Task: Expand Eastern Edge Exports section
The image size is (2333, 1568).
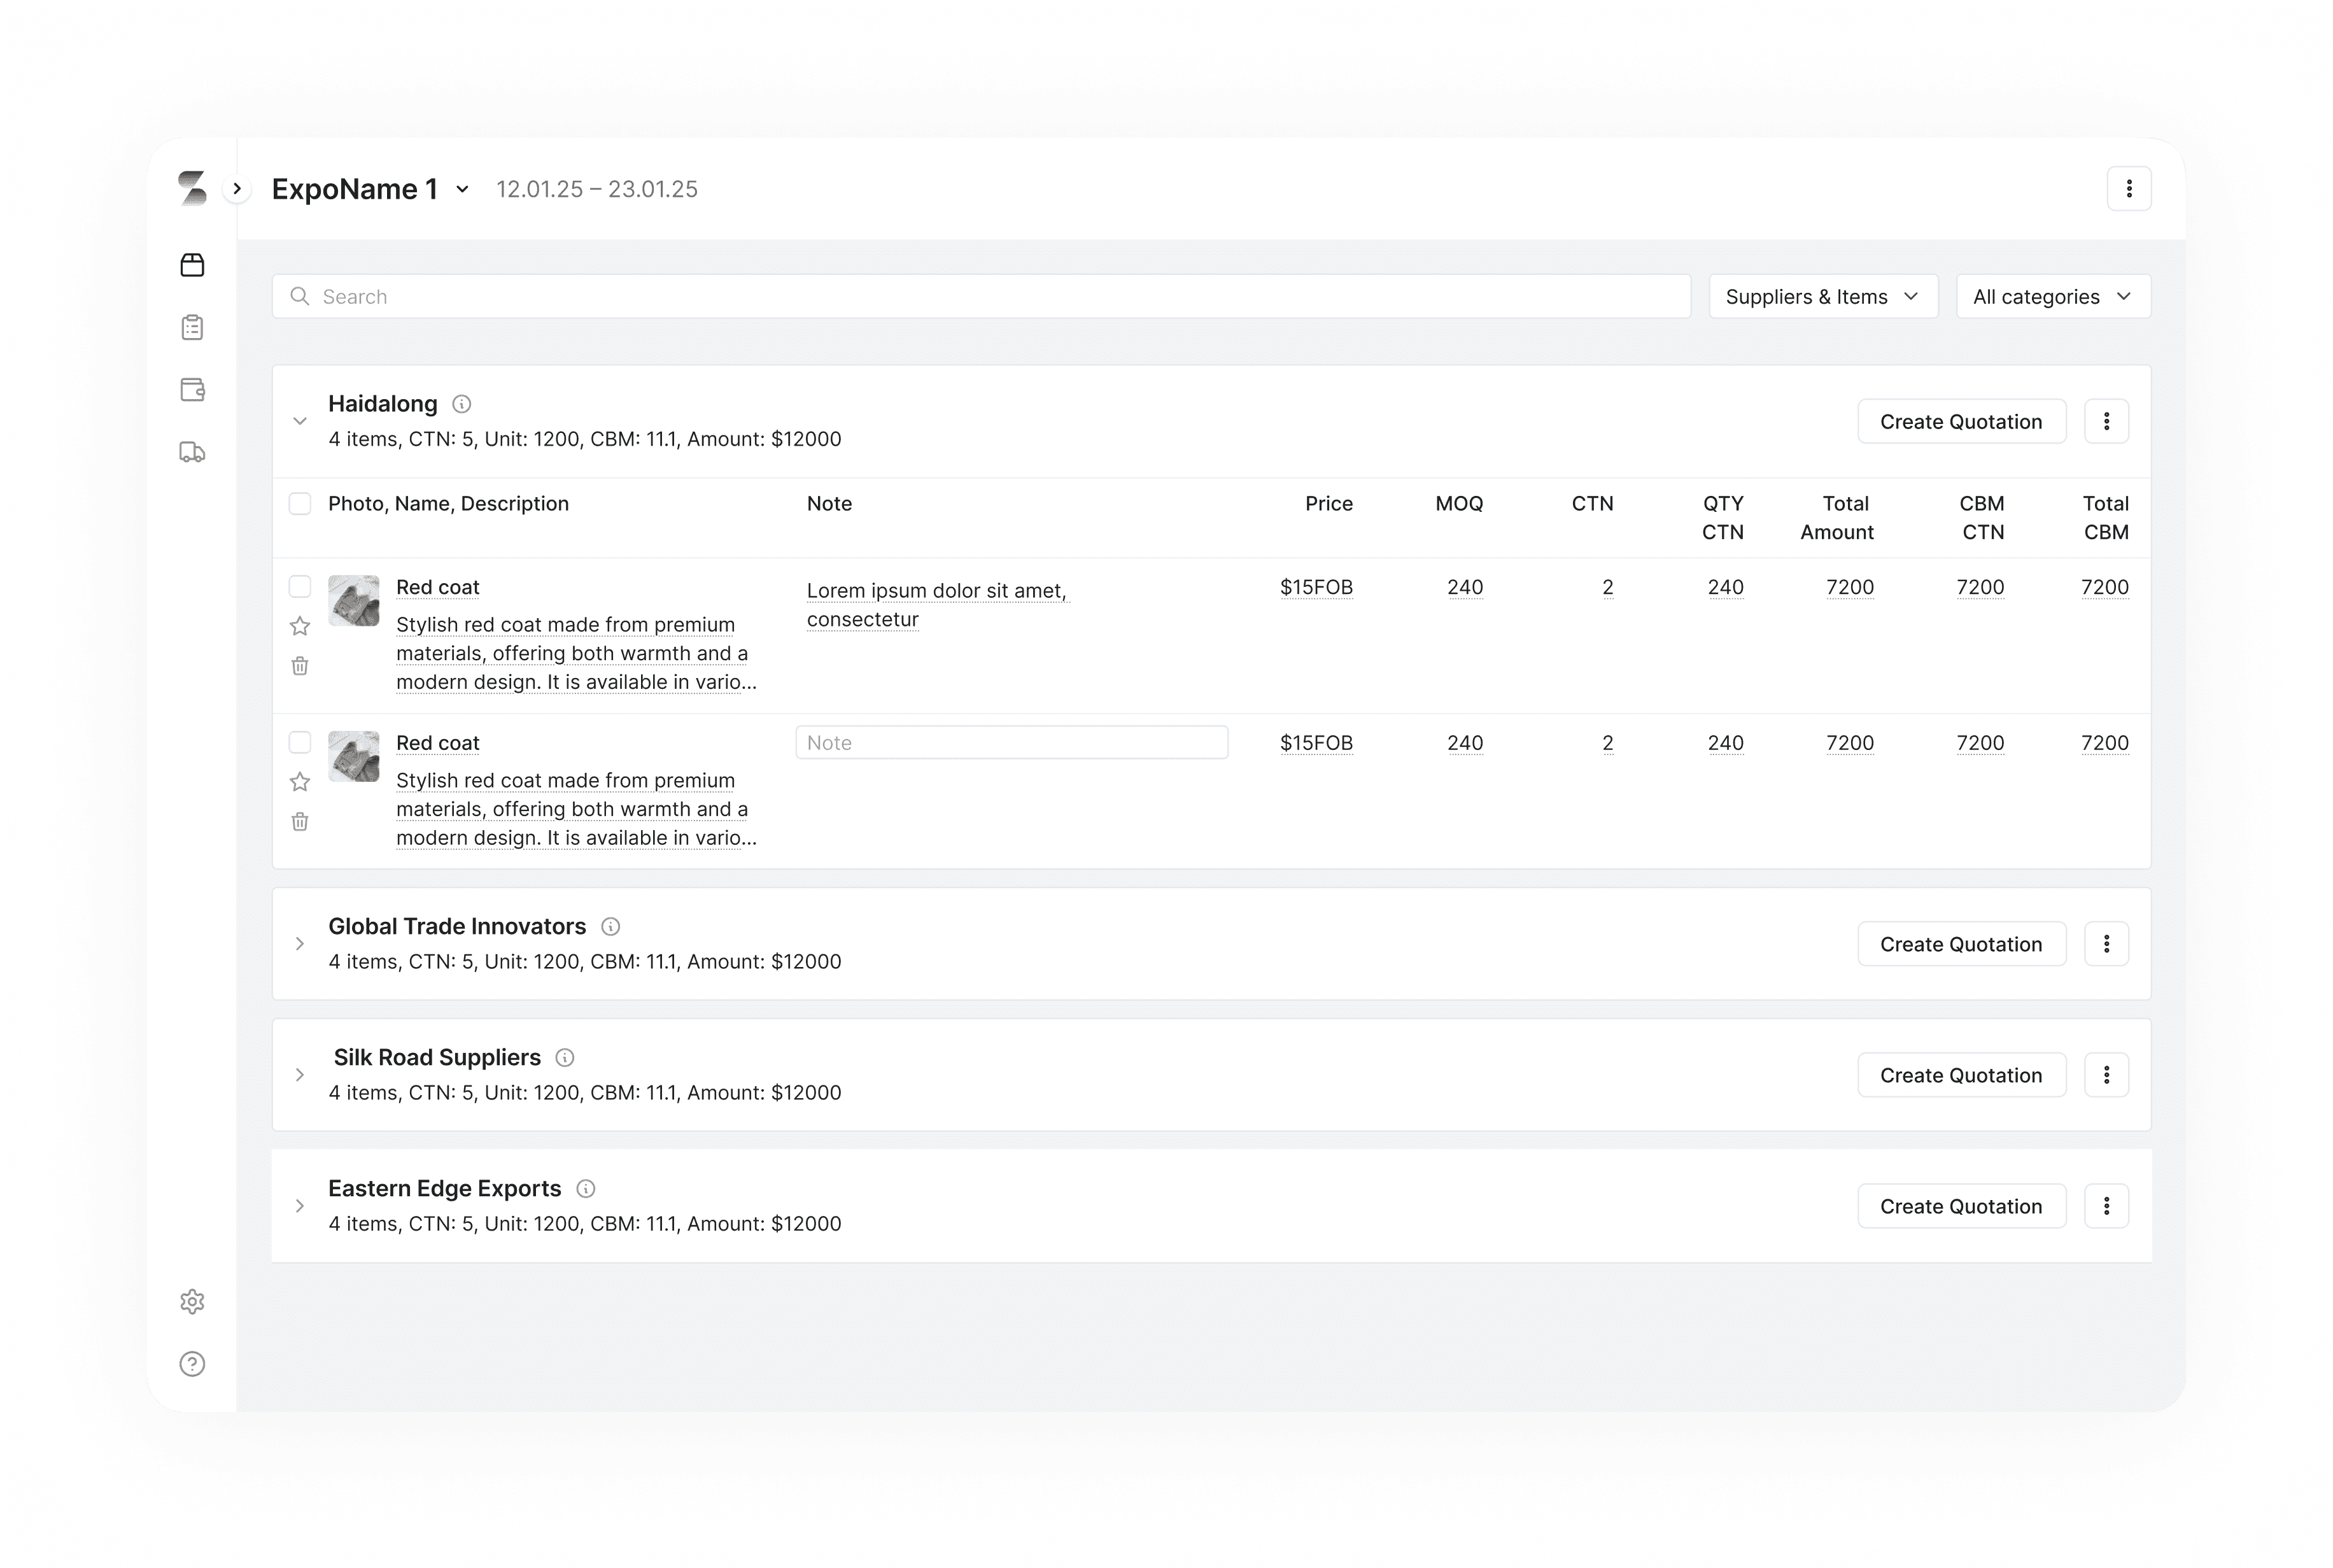Action: (x=300, y=1206)
